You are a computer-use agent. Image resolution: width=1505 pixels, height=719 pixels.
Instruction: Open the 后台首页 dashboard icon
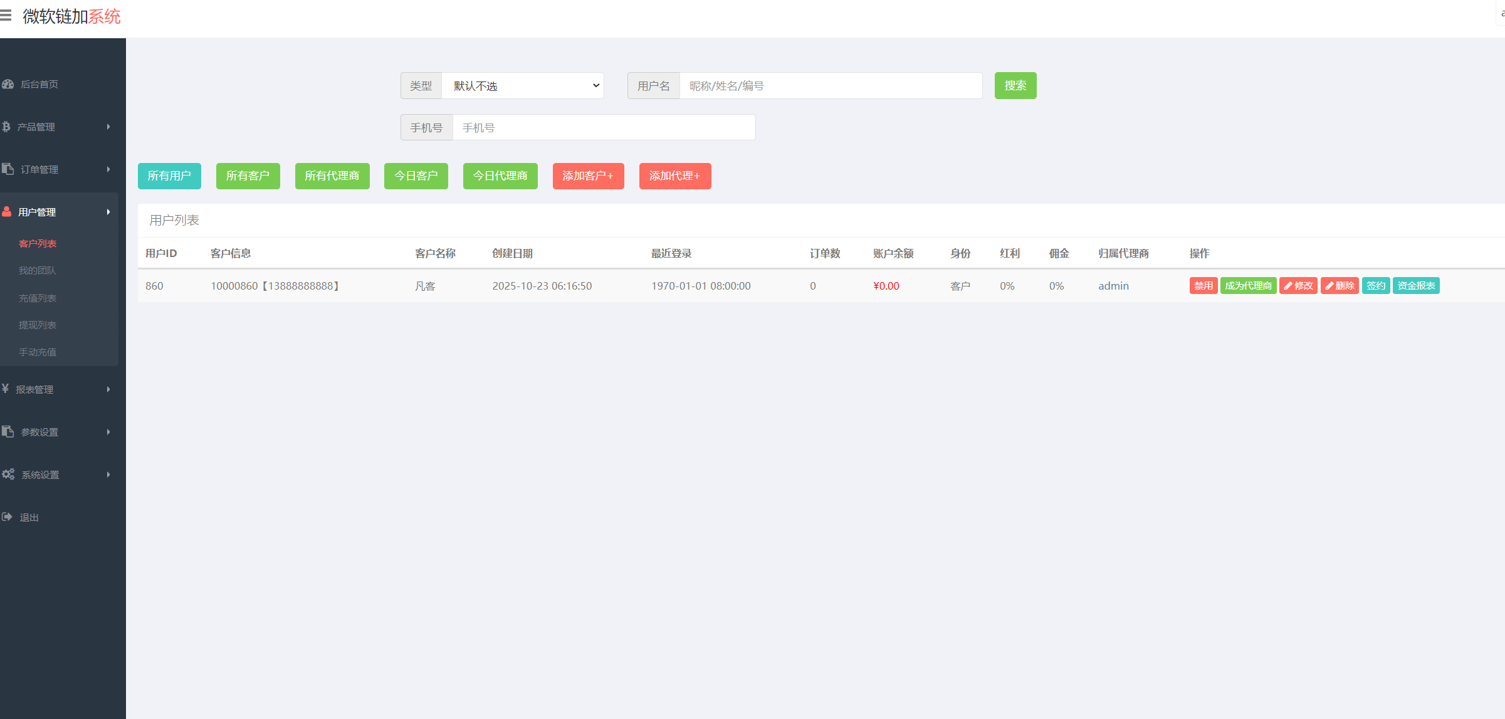8,84
